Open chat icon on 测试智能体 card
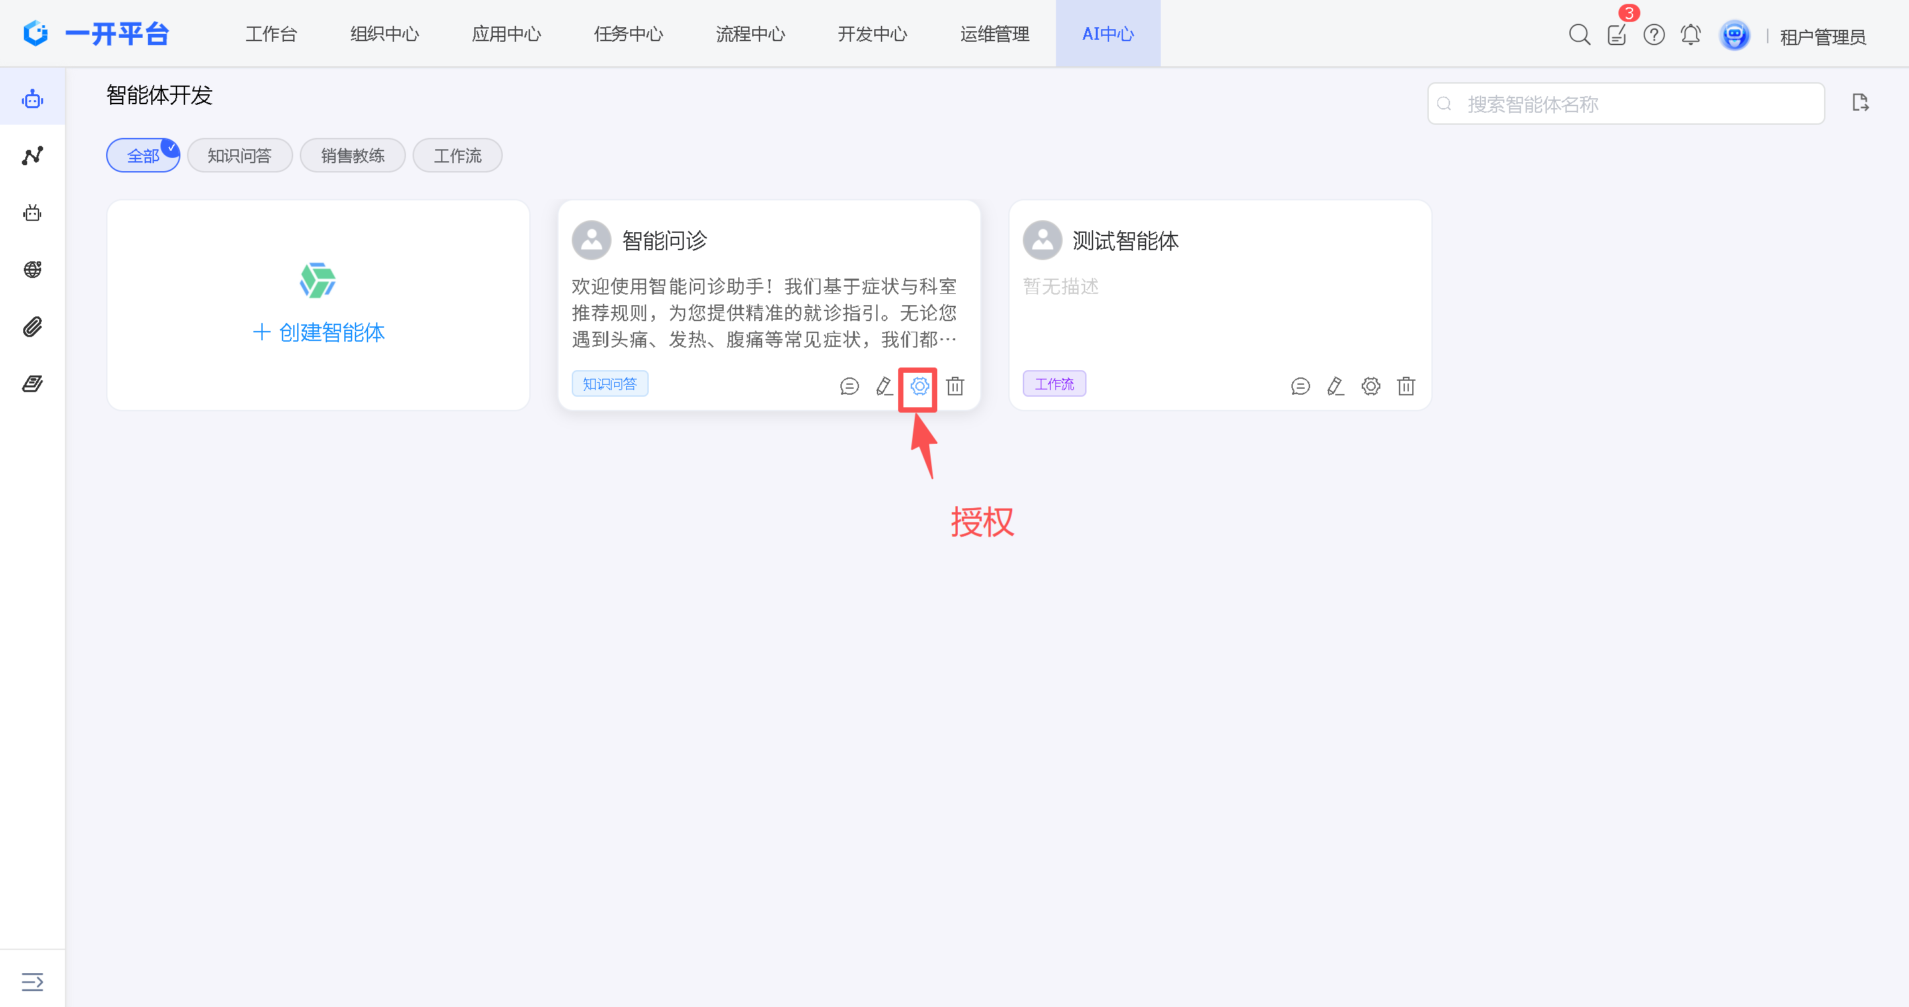The width and height of the screenshot is (1909, 1007). tap(1300, 386)
